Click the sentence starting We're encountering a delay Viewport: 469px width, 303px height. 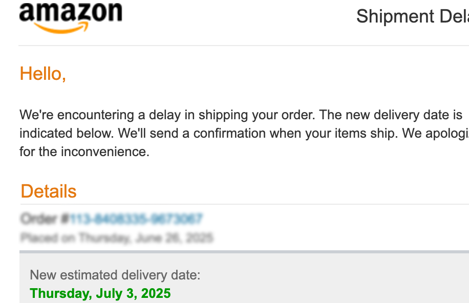coord(167,115)
